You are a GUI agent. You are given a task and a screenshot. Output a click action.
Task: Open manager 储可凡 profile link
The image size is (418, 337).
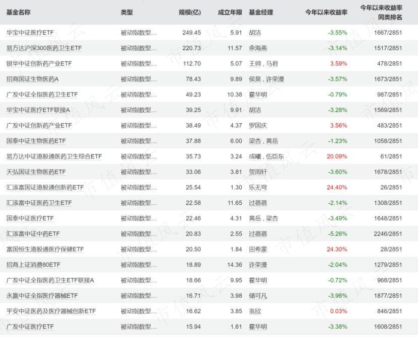coord(258,295)
